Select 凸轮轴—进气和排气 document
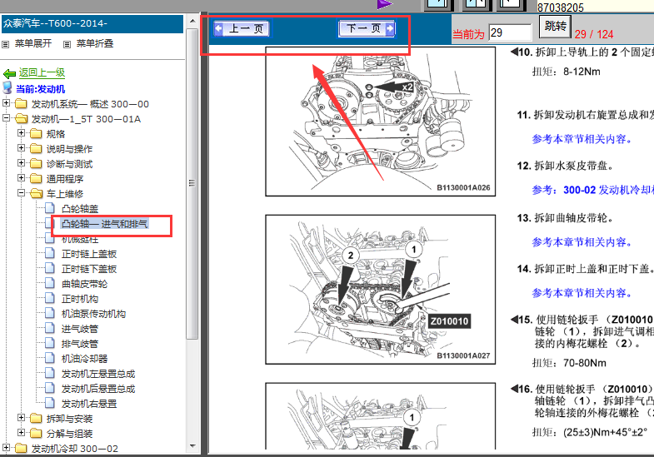 point(104,224)
